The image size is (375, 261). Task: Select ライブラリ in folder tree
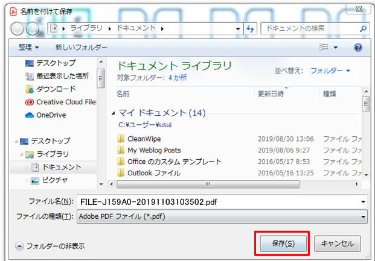coord(47,154)
